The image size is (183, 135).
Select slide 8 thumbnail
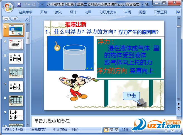pyautogui.click(x=16, y=101)
